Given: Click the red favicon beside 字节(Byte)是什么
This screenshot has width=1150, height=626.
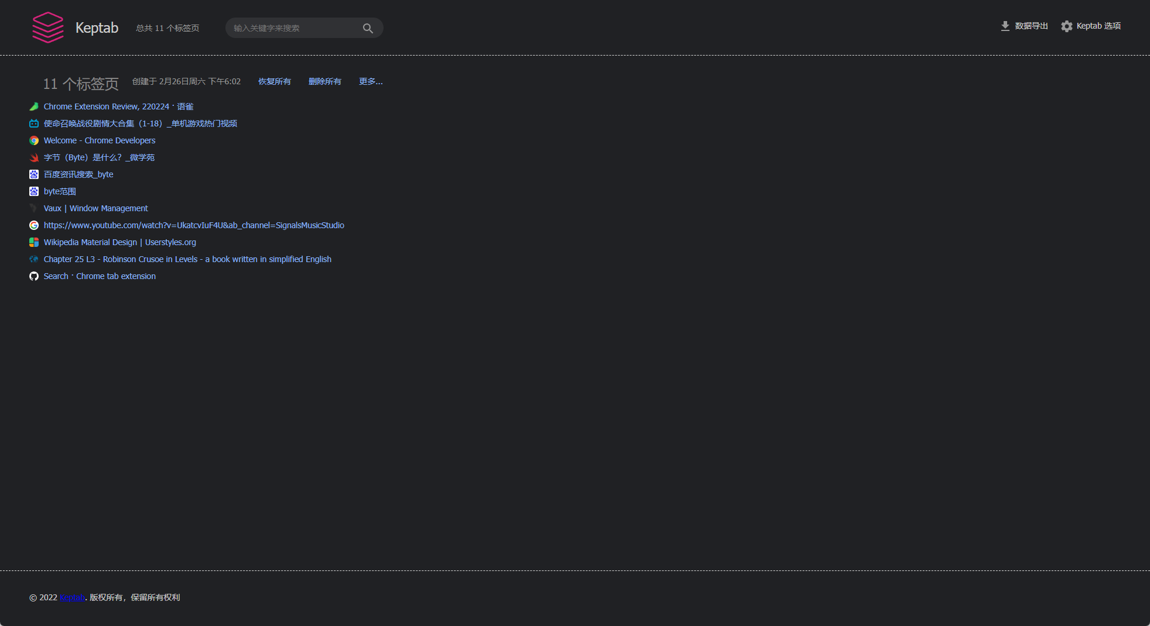Looking at the screenshot, I should 34,157.
